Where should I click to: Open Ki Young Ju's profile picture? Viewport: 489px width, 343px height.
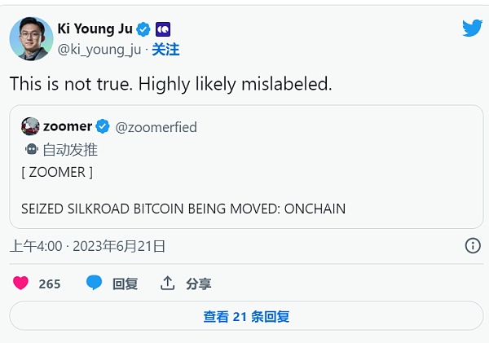(30, 38)
